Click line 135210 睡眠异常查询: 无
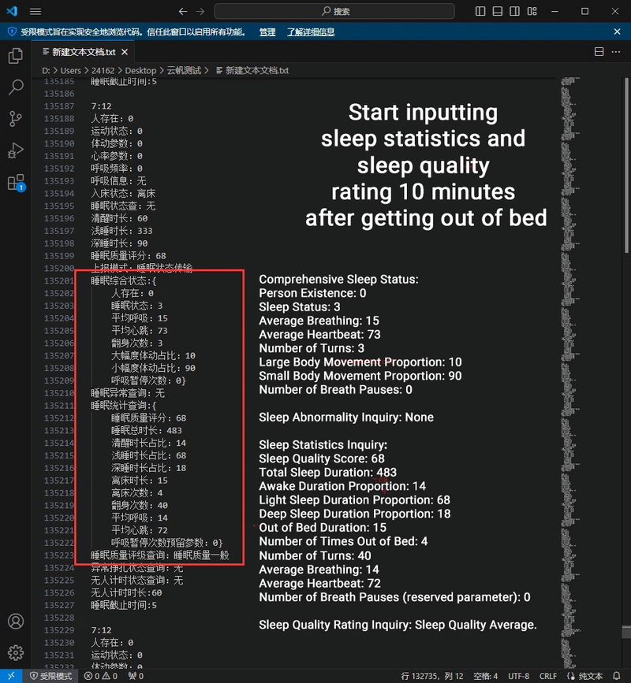This screenshot has width=631, height=683. tap(128, 393)
